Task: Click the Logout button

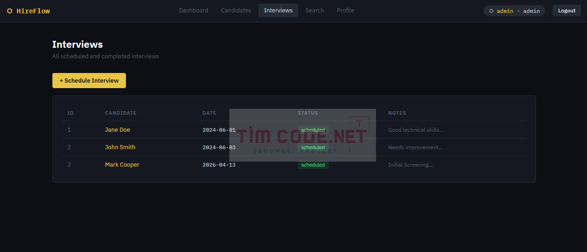Action: [567, 11]
